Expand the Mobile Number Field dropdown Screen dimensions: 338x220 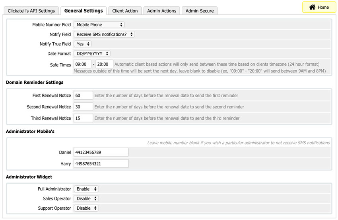point(99,25)
